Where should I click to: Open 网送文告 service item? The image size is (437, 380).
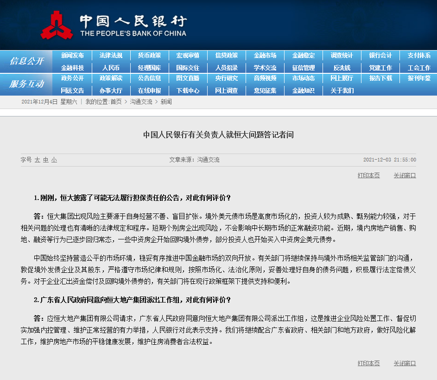point(72,90)
